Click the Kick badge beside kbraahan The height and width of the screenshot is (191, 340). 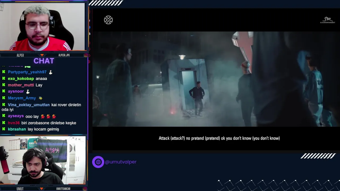point(4,129)
